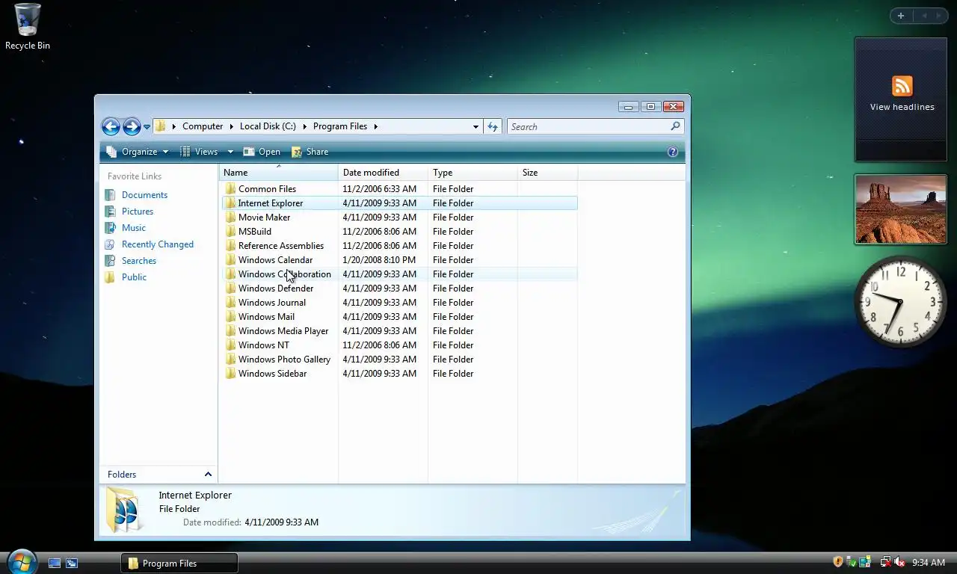The width and height of the screenshot is (957, 574).
Task: Click the search magnifier icon
Action: click(675, 126)
